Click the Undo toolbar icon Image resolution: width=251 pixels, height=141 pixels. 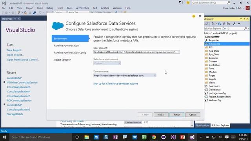coord(40,13)
